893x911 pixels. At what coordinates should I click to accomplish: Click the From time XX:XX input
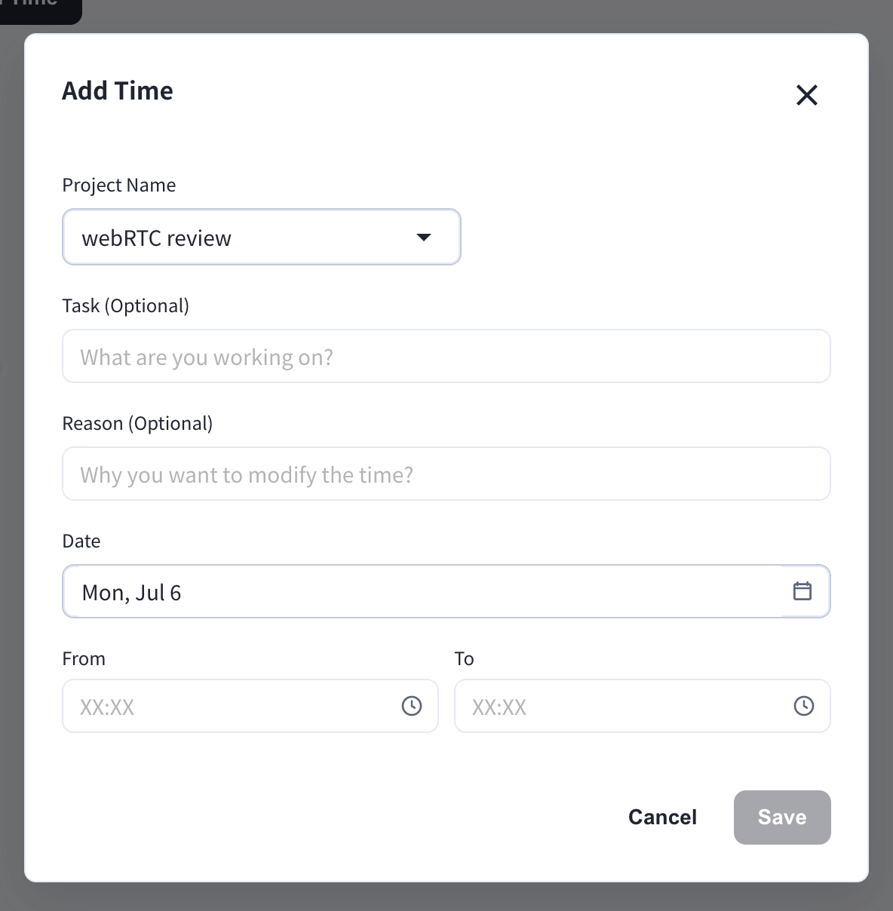click(250, 706)
